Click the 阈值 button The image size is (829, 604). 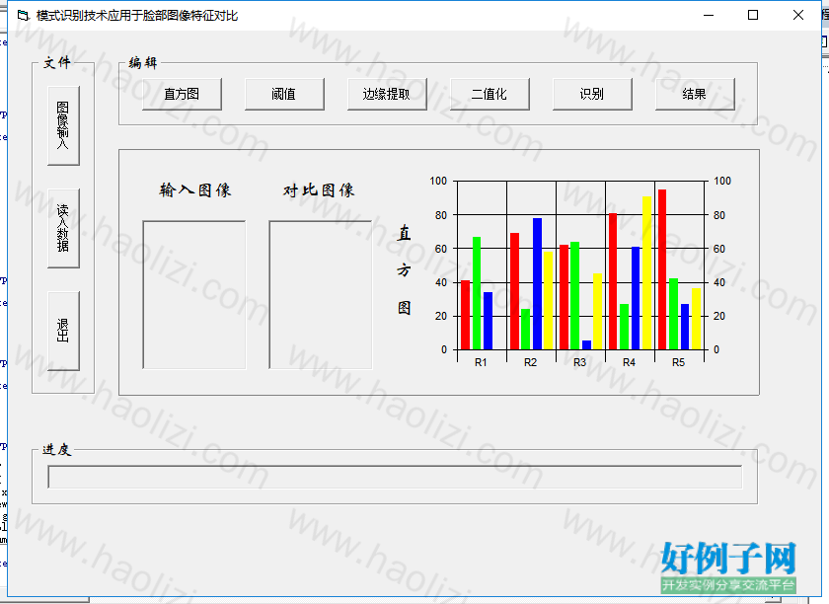click(x=284, y=94)
